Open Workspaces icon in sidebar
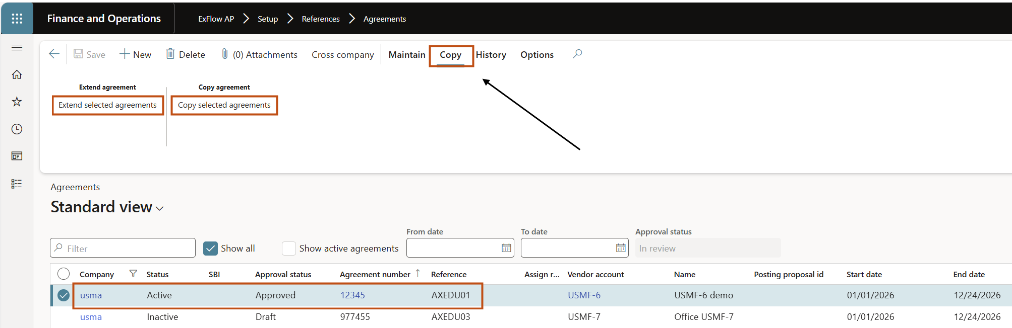 click(x=17, y=156)
